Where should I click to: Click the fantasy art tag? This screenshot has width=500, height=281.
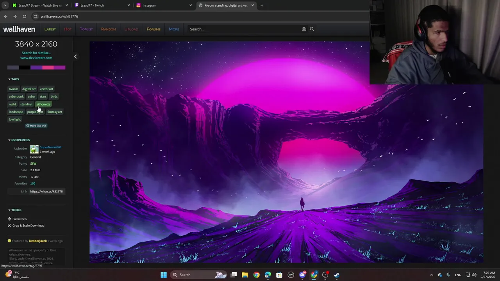click(55, 112)
